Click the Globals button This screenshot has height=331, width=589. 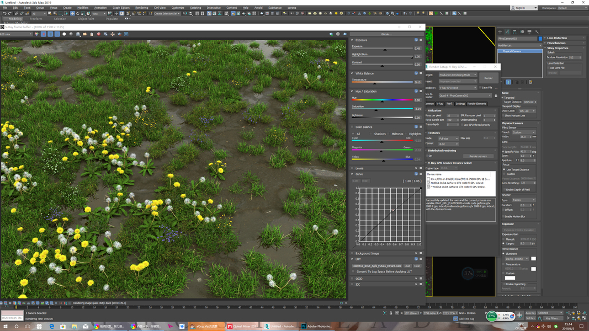pyautogui.click(x=386, y=34)
